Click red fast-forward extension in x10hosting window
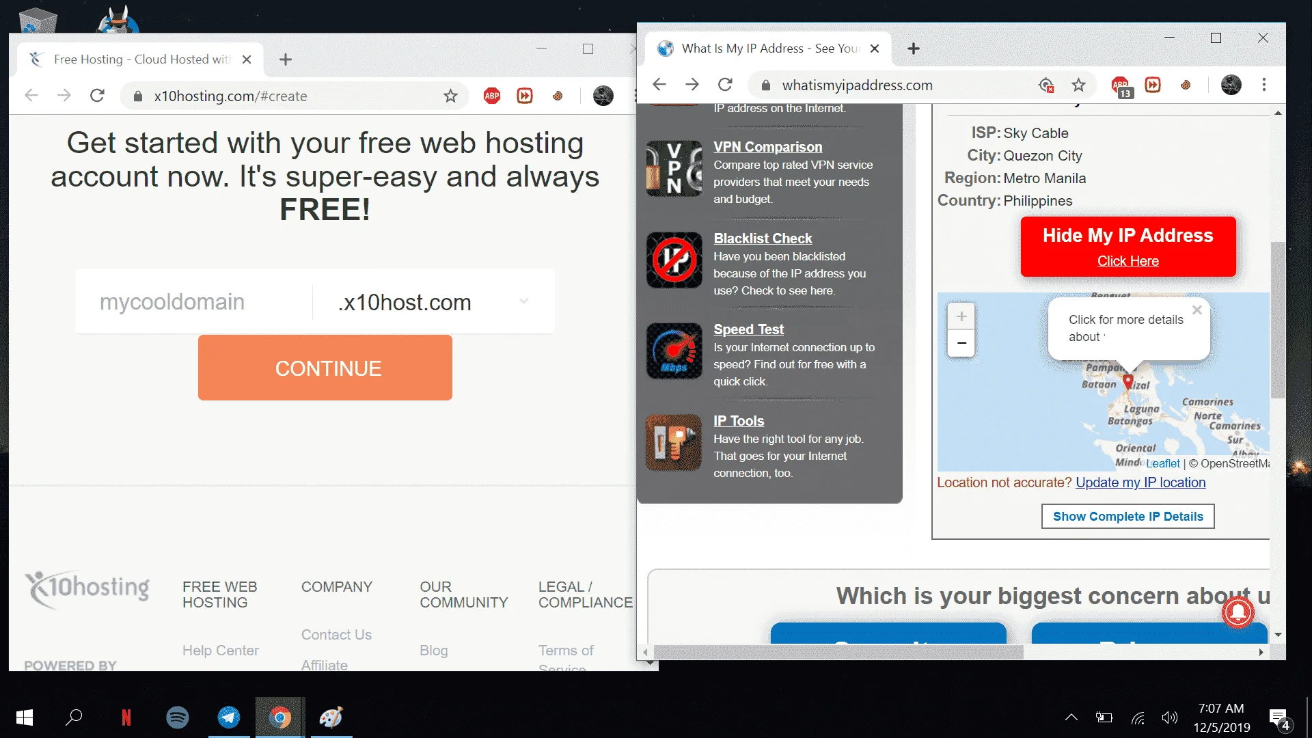 525,96
